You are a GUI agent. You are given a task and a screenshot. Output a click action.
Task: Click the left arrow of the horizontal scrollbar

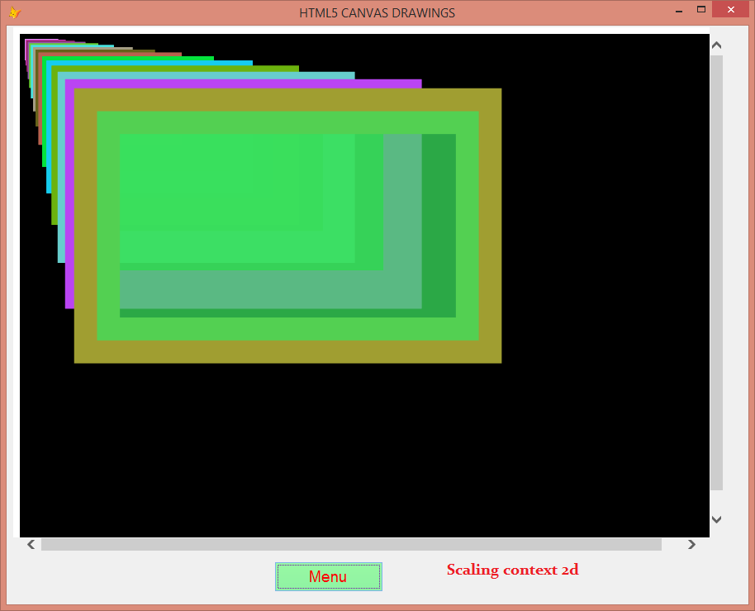(x=31, y=544)
